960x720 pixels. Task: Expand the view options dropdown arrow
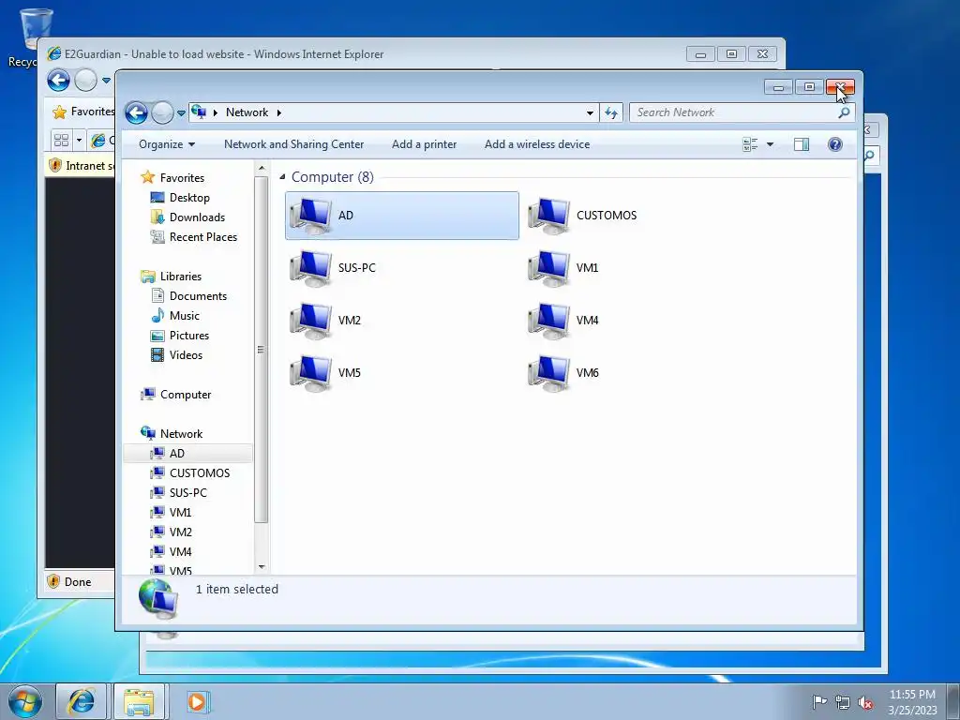pos(771,144)
